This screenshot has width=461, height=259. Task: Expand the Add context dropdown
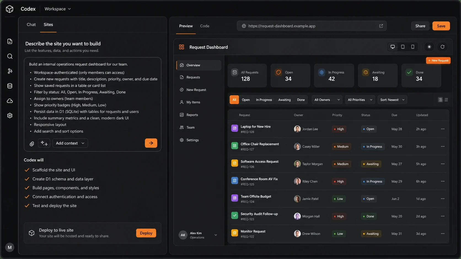coord(70,143)
